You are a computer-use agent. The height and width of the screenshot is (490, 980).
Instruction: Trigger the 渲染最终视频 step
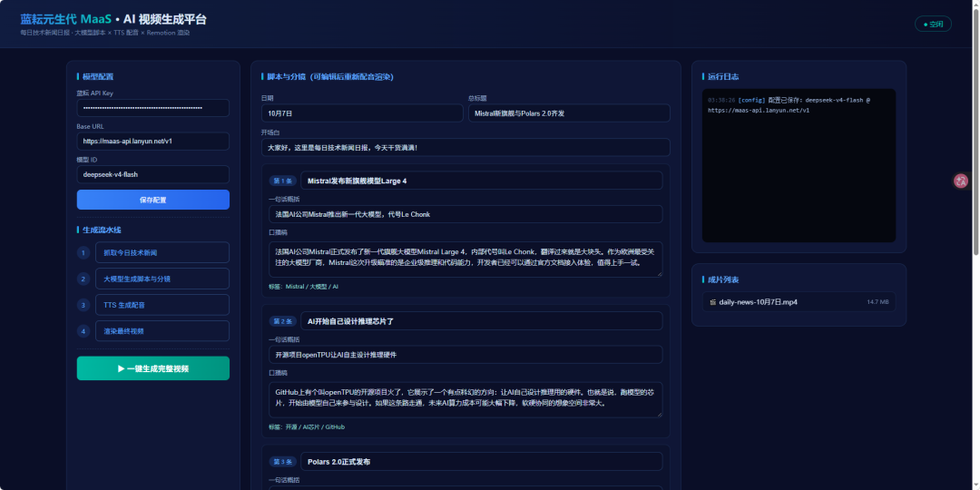[x=162, y=331]
